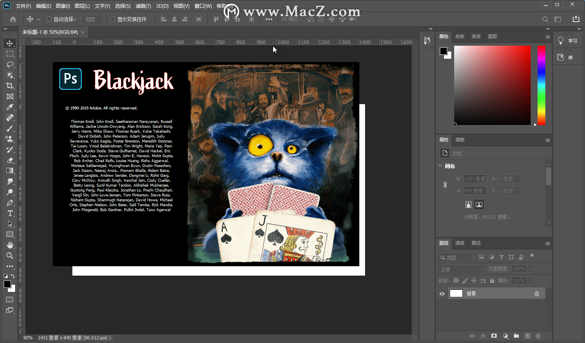Create new fill or adjustment layer
The image size is (585, 343).
tap(505, 336)
